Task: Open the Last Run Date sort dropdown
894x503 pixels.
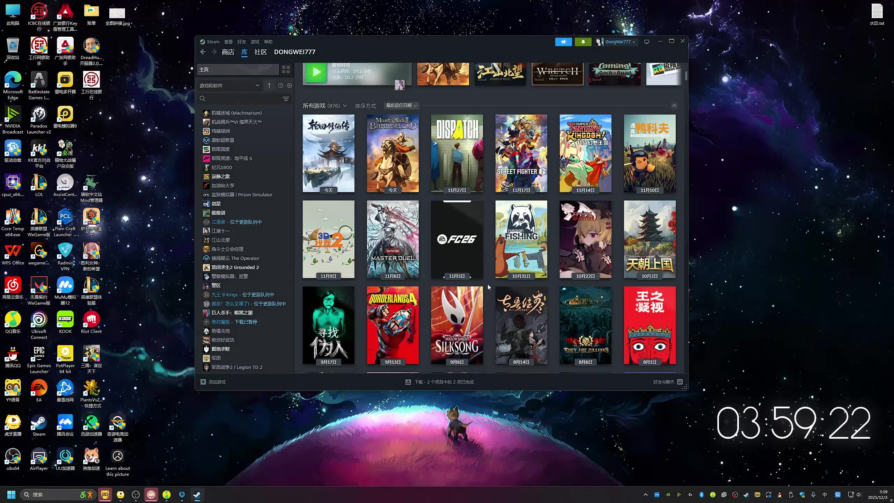Action: [401, 105]
